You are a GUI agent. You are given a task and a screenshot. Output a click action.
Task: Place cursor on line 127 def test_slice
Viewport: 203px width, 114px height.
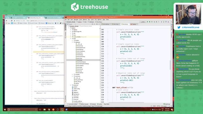(123, 87)
